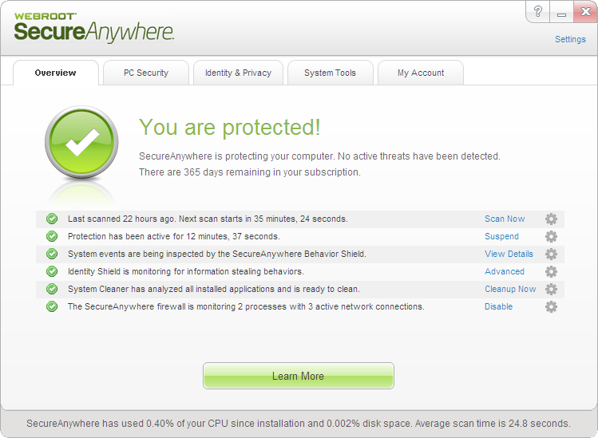598x438 pixels.
Task: Disable the SecureAnywhere firewall
Action: 498,306
